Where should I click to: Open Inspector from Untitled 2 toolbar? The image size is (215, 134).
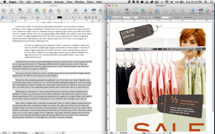pos(193,11)
